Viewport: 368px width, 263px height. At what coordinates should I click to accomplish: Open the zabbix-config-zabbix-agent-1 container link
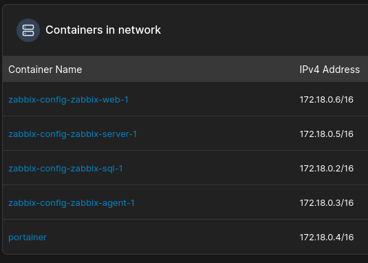point(72,203)
